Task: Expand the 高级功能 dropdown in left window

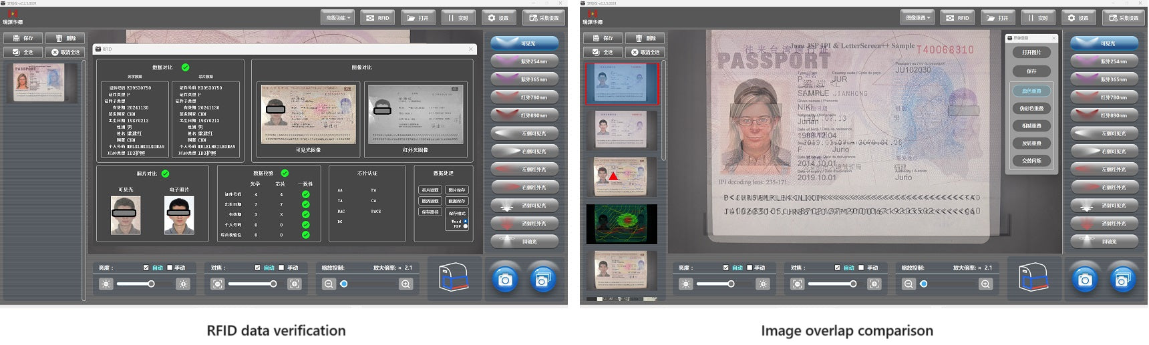Action: point(337,18)
